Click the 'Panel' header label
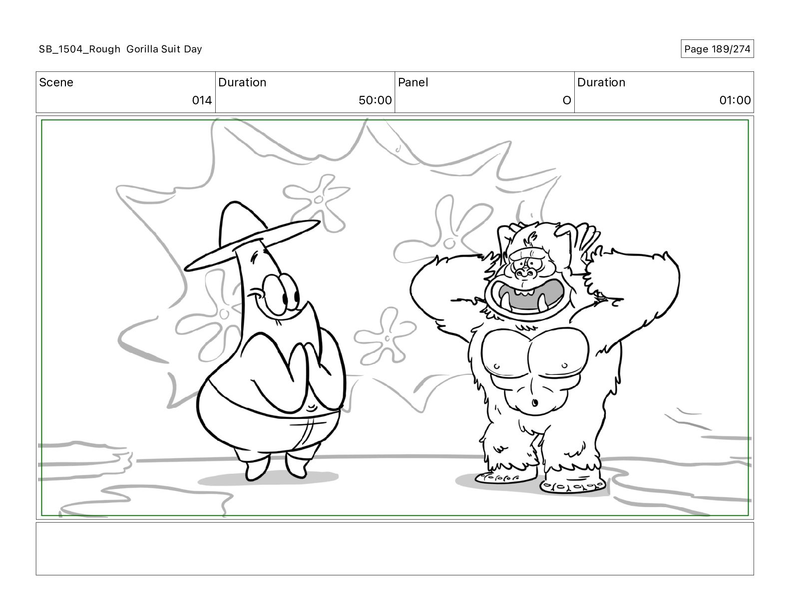This screenshot has width=791, height=611. click(413, 82)
